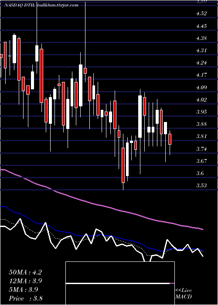Click the 4.45 price axis label

(201, 26)
